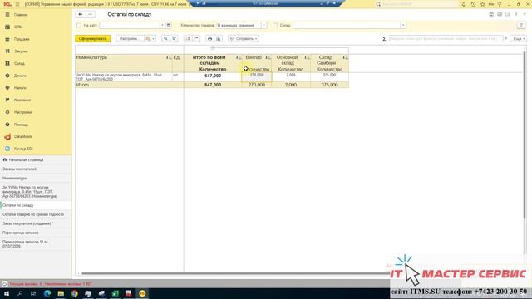The image size is (532, 299).
Task: Open the Закупки section in sidebar
Action: tap(21, 51)
